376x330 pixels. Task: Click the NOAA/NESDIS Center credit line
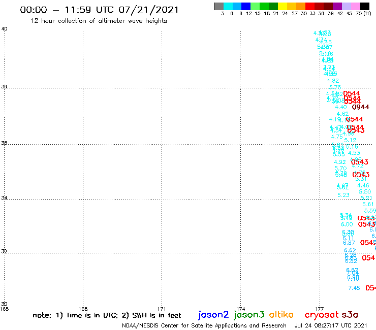click(x=204, y=326)
